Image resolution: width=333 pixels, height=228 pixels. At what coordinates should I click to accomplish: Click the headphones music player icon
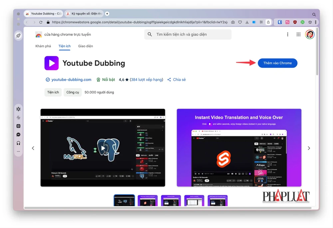pyautogui.click(x=18, y=143)
